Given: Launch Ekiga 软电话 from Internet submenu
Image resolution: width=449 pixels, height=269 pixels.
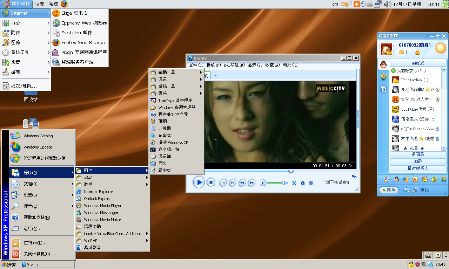Looking at the screenshot, I should point(80,13).
